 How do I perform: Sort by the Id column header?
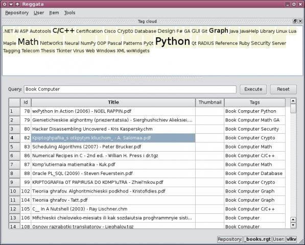pos(26,103)
